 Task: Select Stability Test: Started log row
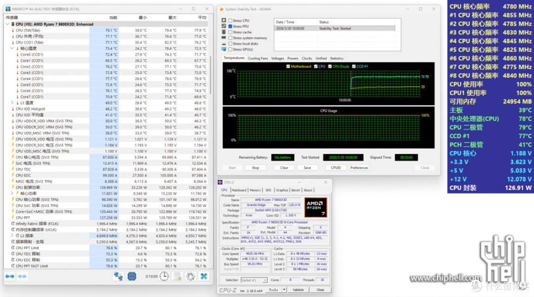(x=335, y=29)
